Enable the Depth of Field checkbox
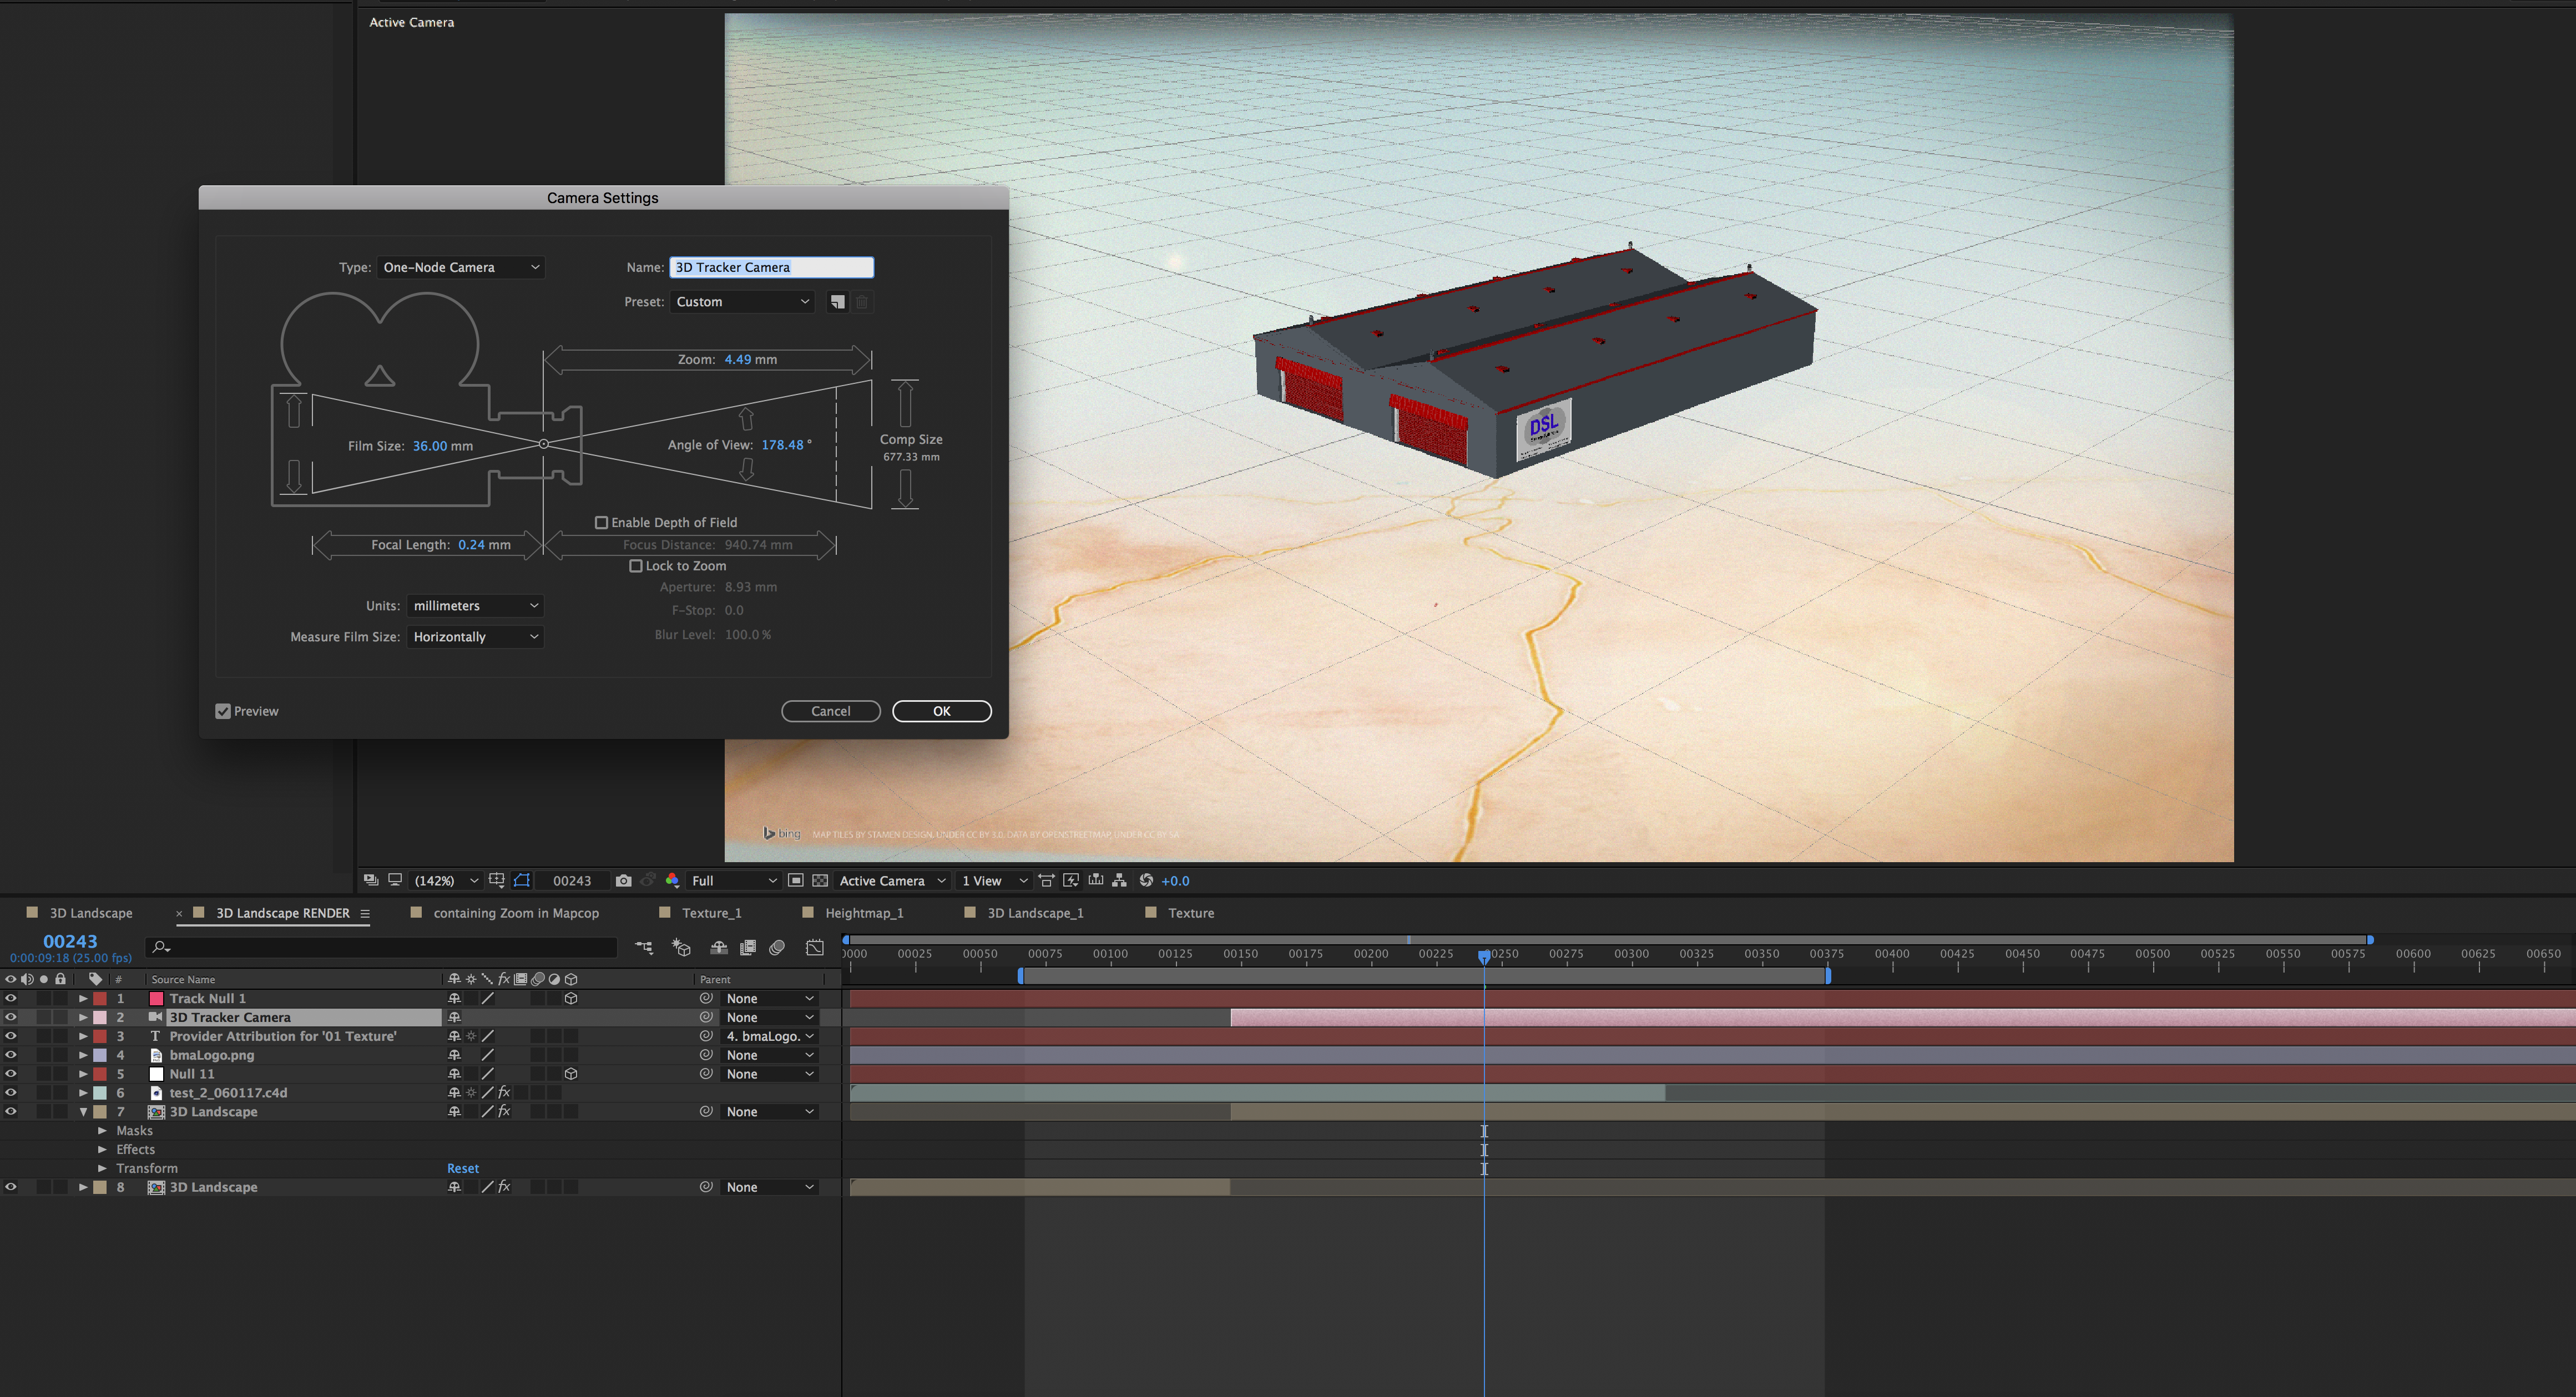The width and height of the screenshot is (2576, 1397). pos(601,522)
